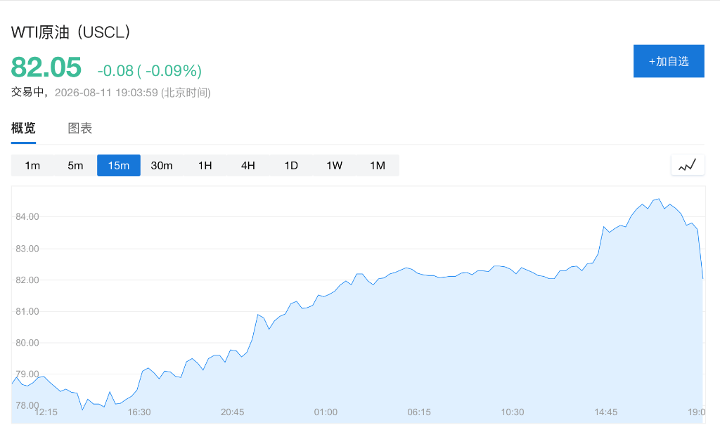Select the active 15m interval
Image resolution: width=720 pixels, height=432 pixels.
point(118,166)
